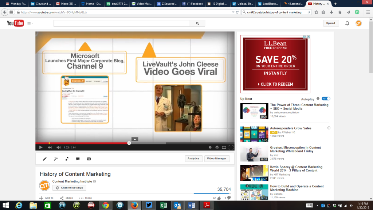Open Video Manager
373x210 pixels.
click(x=217, y=159)
